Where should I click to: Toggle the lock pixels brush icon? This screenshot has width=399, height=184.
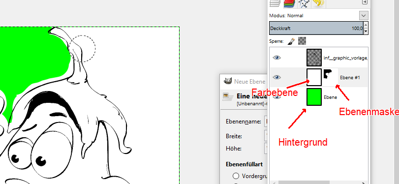291,41
